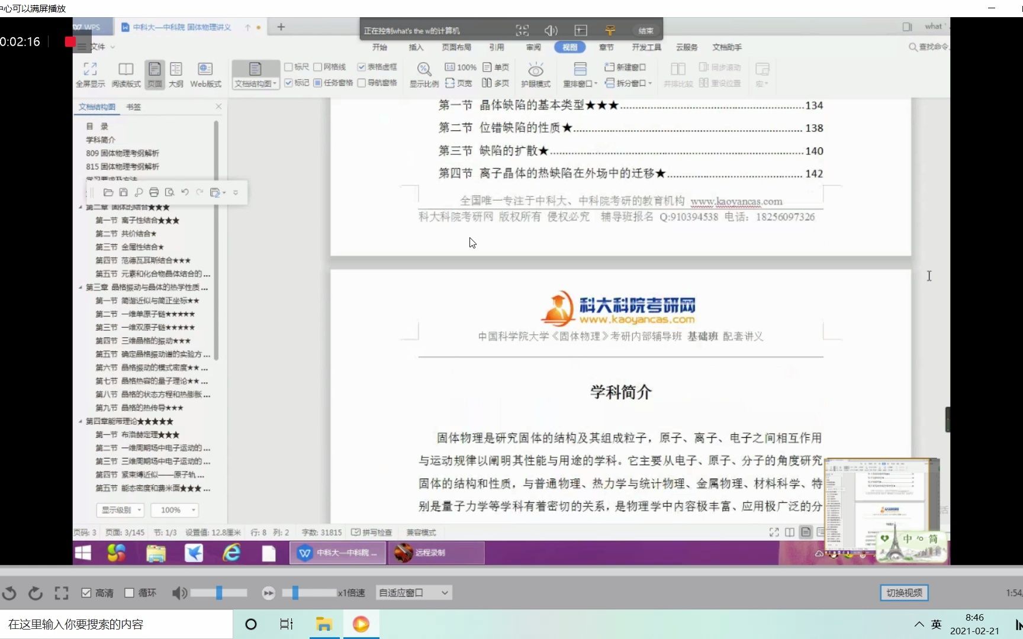Open the 章节 ribbon tab

pyautogui.click(x=606, y=47)
